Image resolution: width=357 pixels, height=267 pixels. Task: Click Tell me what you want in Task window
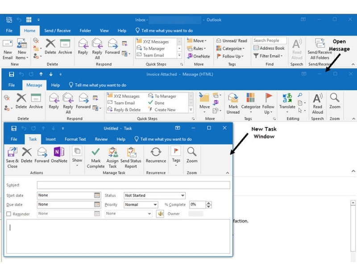[163, 139]
